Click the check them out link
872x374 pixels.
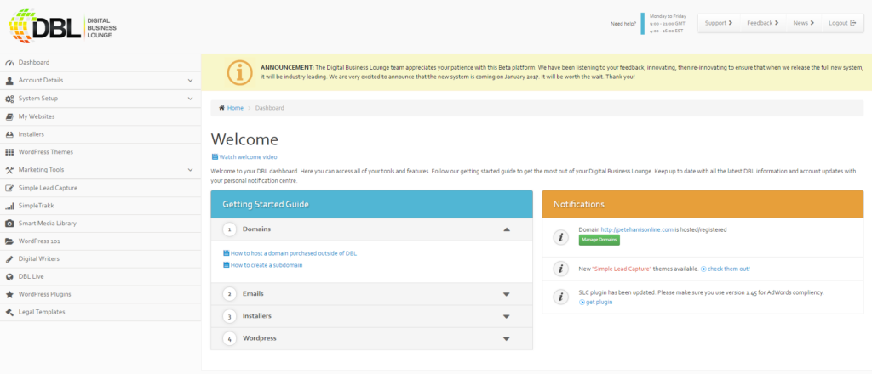click(x=729, y=269)
